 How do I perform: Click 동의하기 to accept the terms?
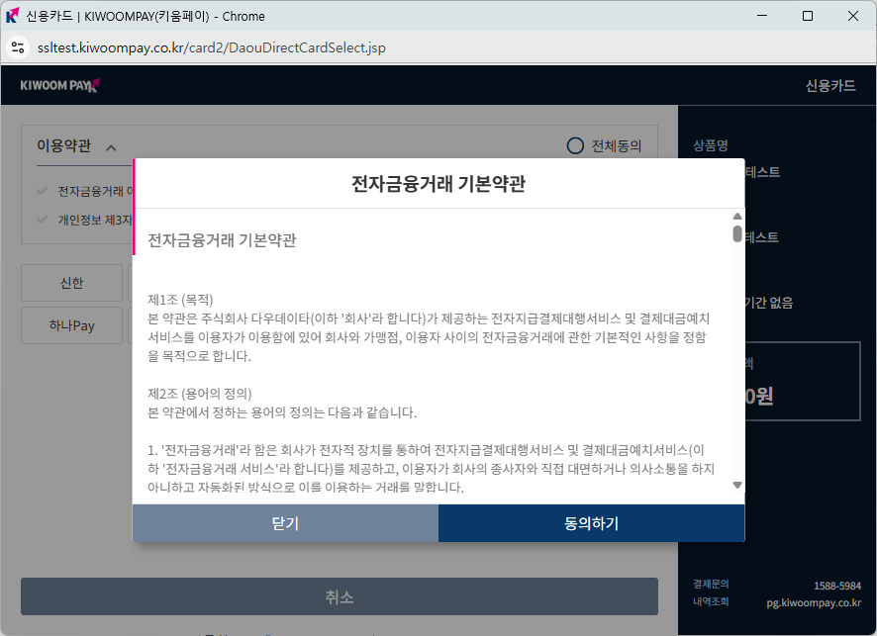coord(591,523)
